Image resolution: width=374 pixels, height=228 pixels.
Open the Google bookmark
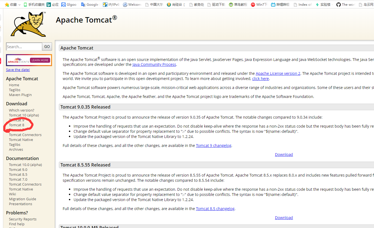click(90, 5)
